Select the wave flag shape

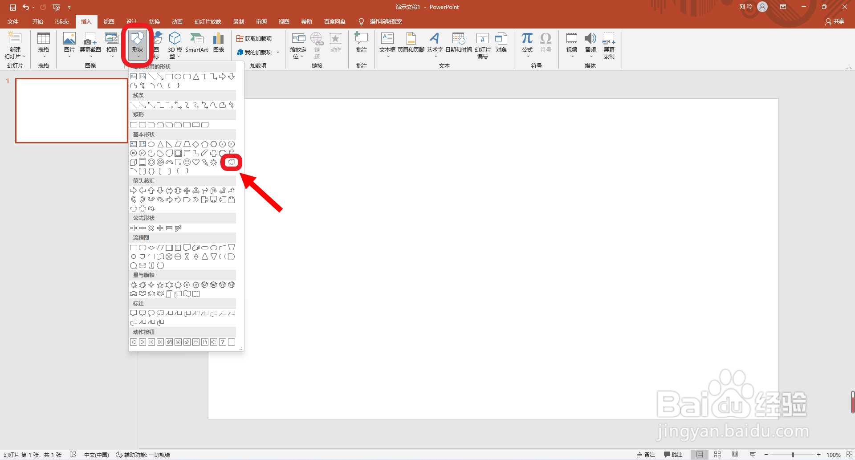[x=187, y=294]
